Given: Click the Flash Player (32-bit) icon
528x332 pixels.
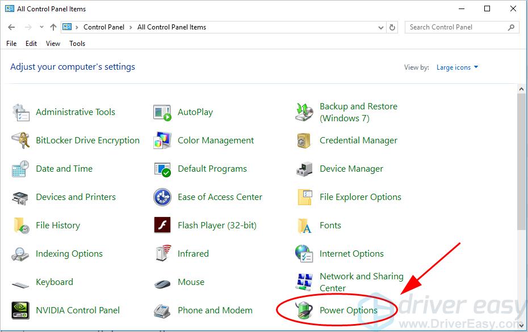Looking at the screenshot, I should (x=162, y=225).
